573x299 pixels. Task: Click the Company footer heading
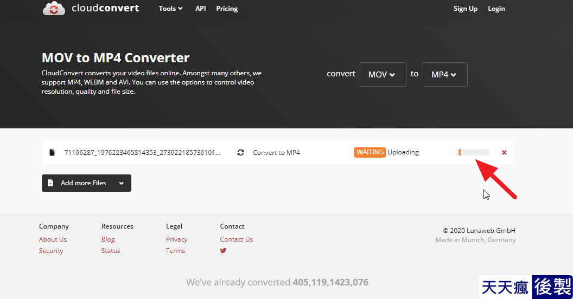(x=54, y=226)
